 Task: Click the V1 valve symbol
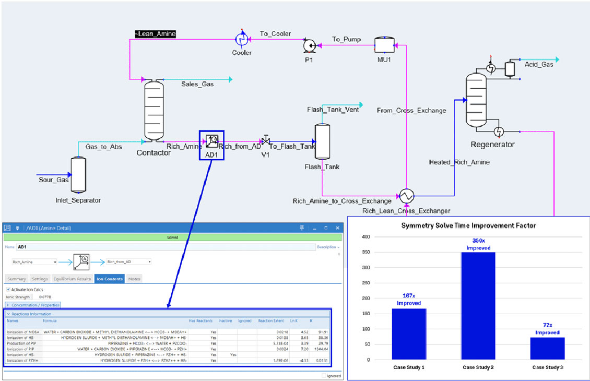[x=266, y=141]
